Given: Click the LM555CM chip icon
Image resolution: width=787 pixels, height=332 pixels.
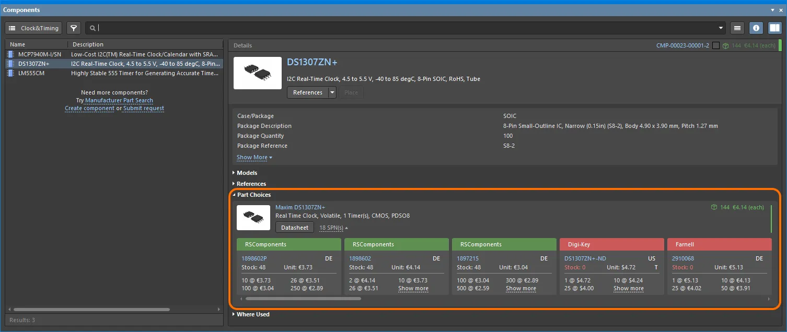Looking at the screenshot, I should pyautogui.click(x=10, y=73).
